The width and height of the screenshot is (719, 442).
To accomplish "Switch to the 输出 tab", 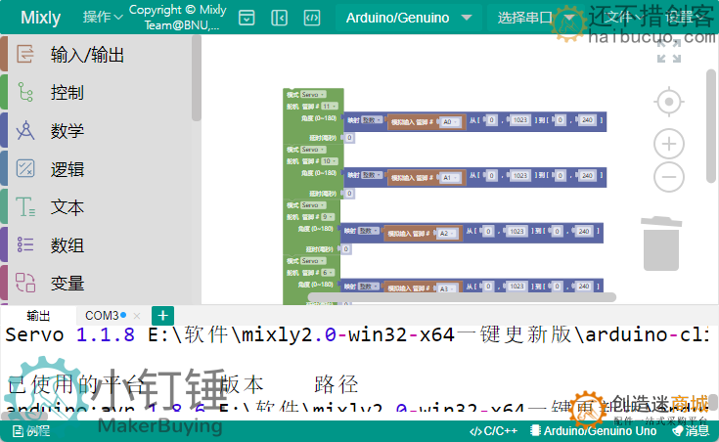I will tap(38, 316).
